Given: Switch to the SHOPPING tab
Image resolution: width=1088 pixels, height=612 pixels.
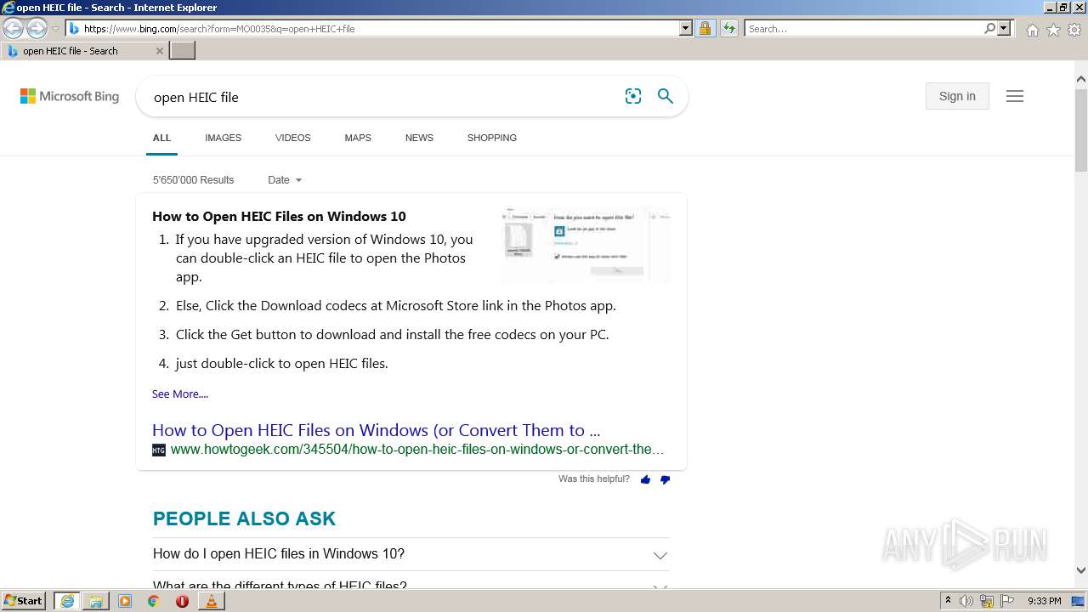Looking at the screenshot, I should [491, 138].
